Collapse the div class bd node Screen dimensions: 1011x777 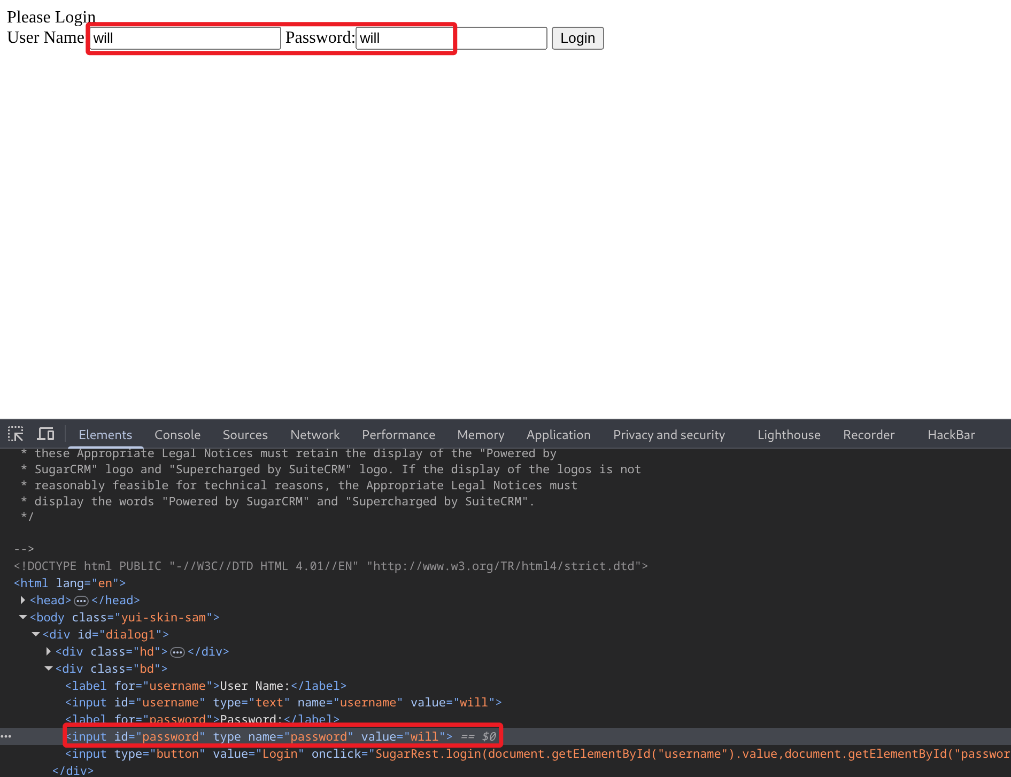point(49,668)
